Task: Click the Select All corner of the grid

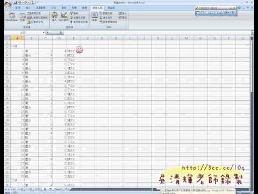Action: pyautogui.click(x=7, y=38)
